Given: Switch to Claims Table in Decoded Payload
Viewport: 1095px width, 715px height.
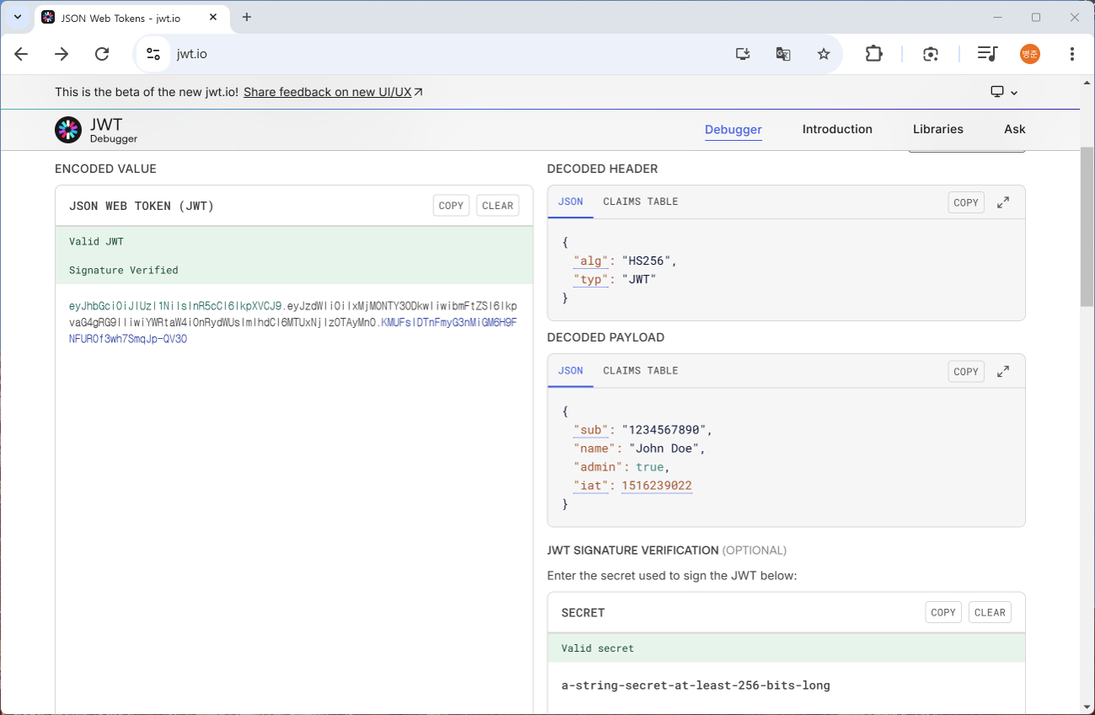Looking at the screenshot, I should coord(641,371).
